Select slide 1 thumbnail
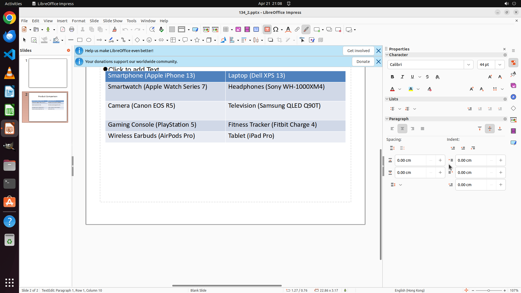 click(48, 73)
